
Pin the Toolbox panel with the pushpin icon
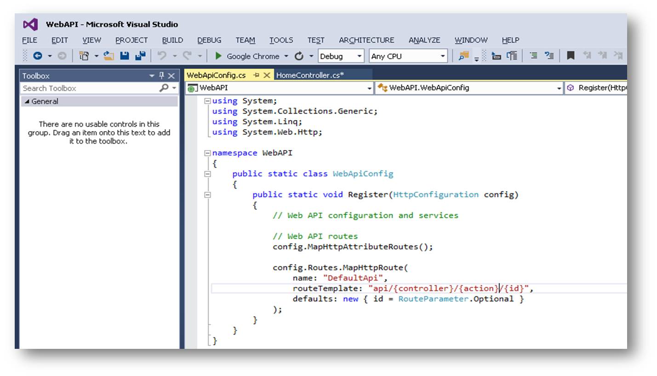coord(161,76)
